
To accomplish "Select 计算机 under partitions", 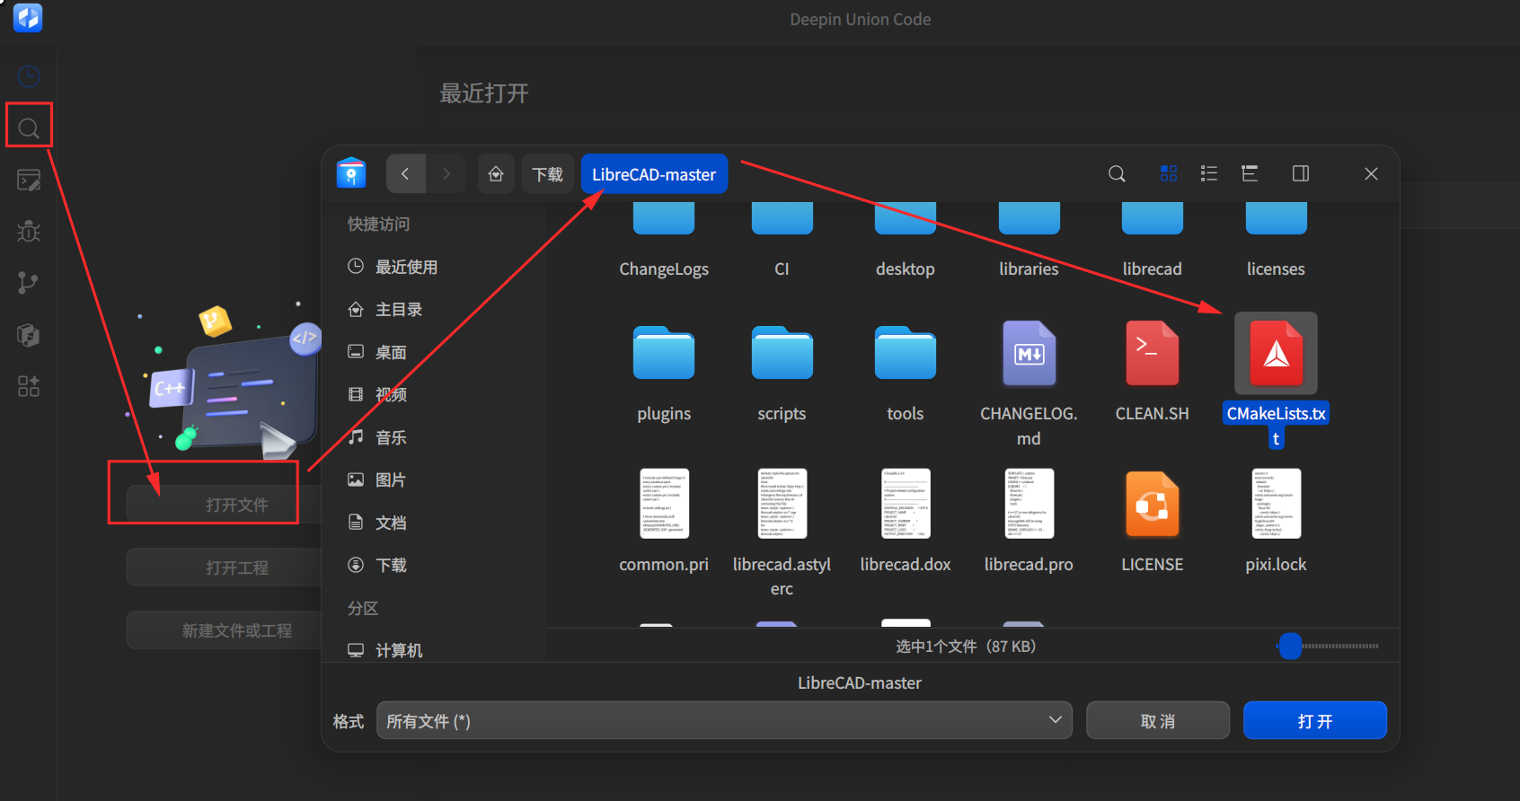I will [x=399, y=650].
